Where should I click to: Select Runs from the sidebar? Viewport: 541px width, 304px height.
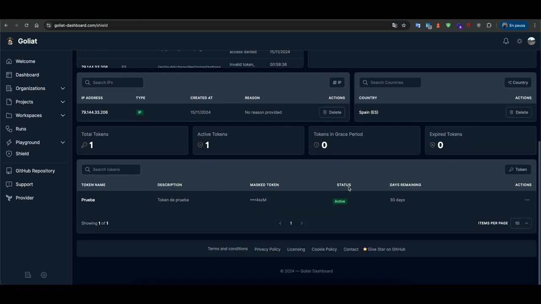[21, 129]
